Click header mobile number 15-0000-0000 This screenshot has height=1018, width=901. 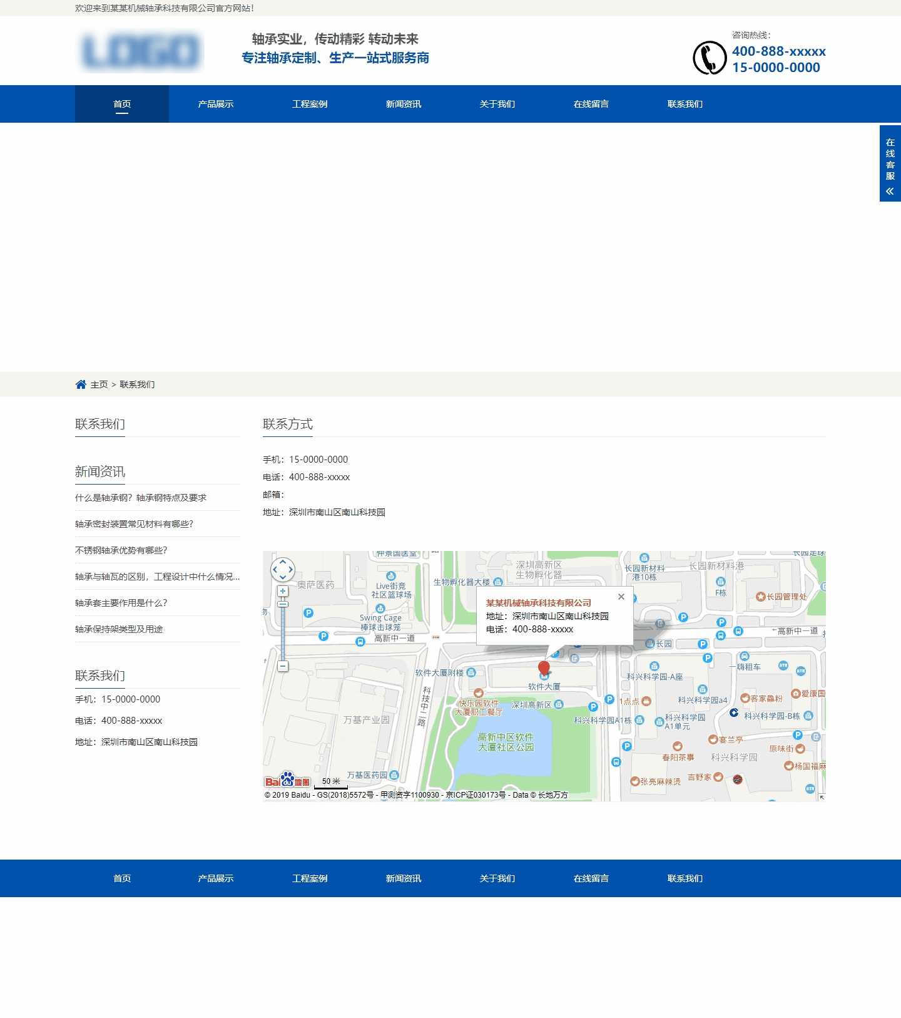tap(776, 68)
